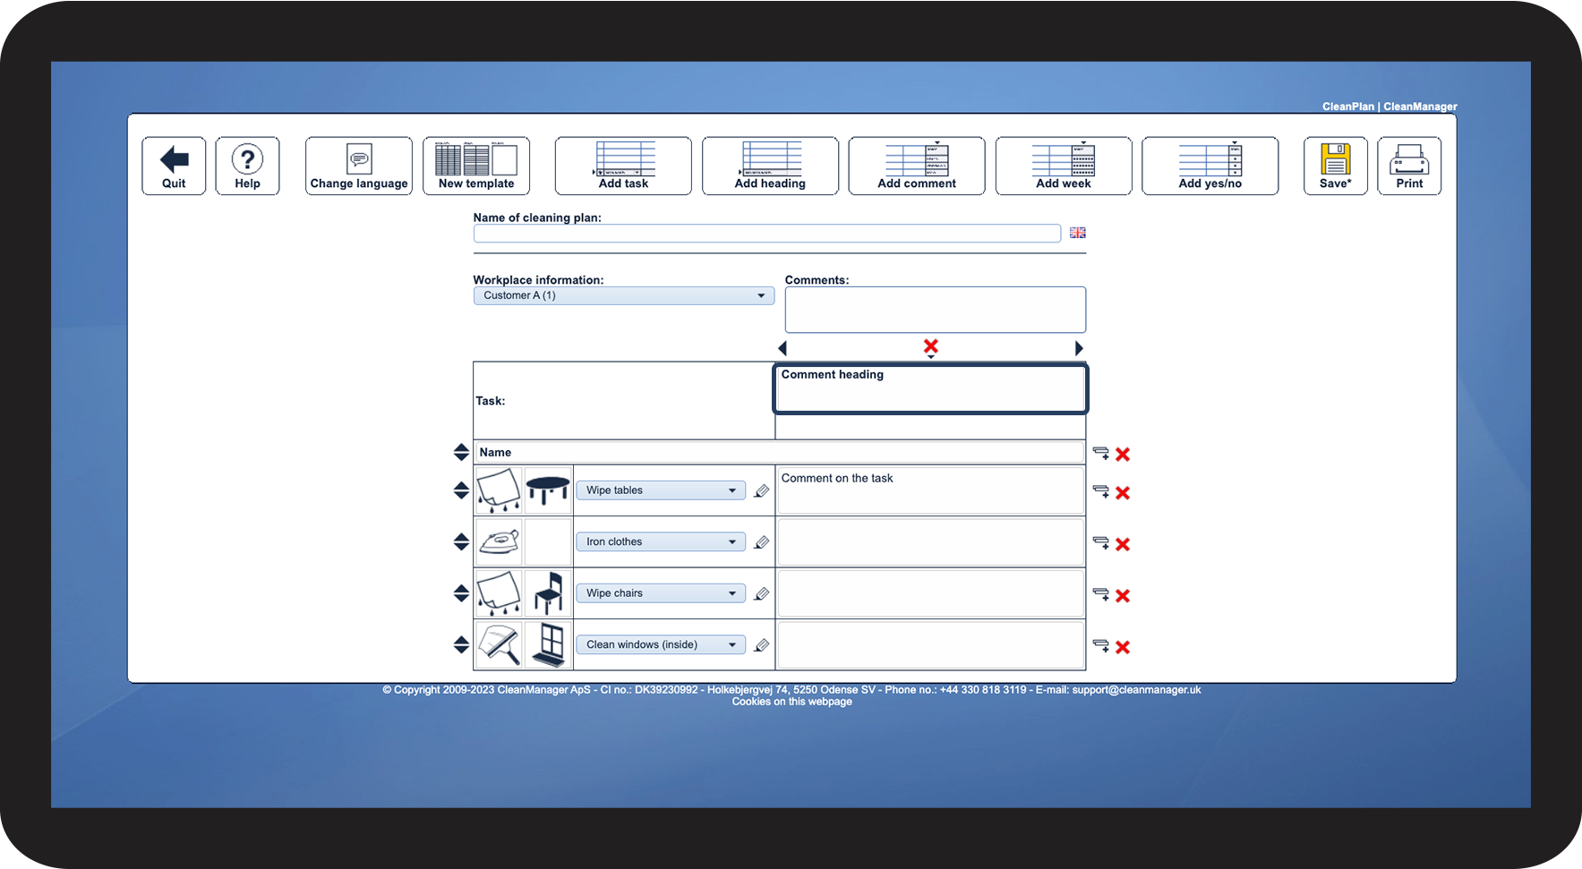Click the wet cloth icon in Wipe chairs row
Screen dimensions: 1582x869
(x=499, y=593)
